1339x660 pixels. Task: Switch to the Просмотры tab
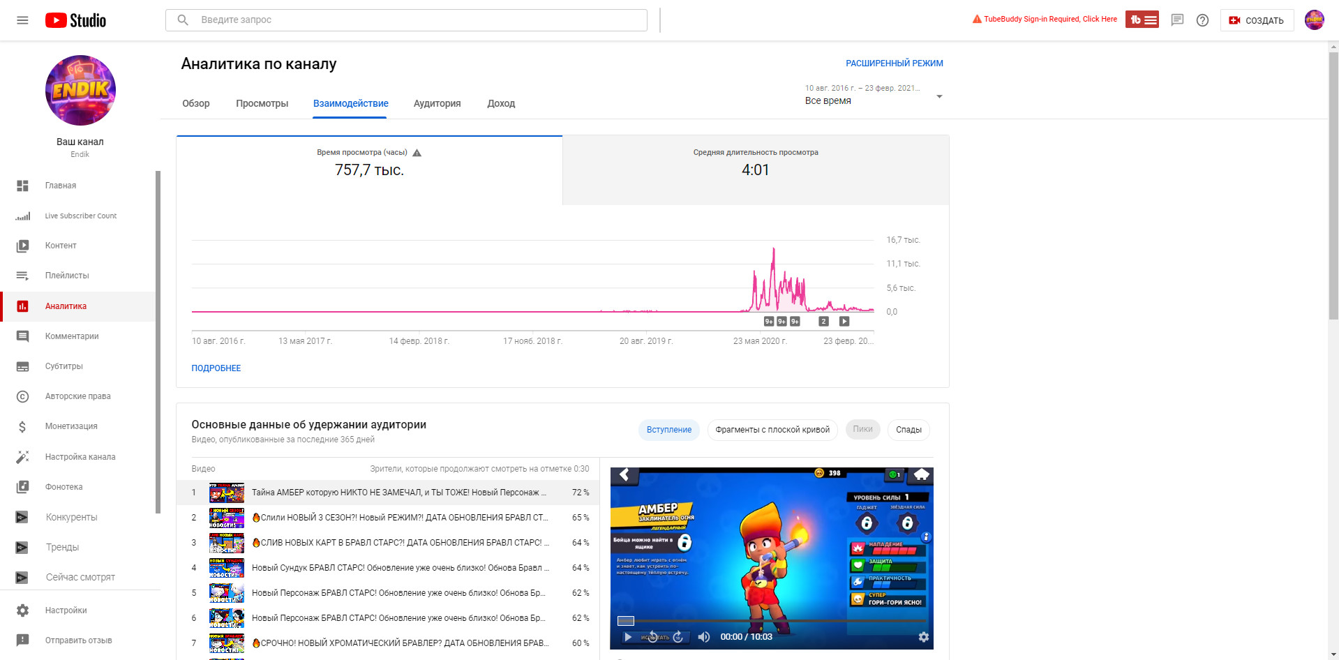pos(262,103)
